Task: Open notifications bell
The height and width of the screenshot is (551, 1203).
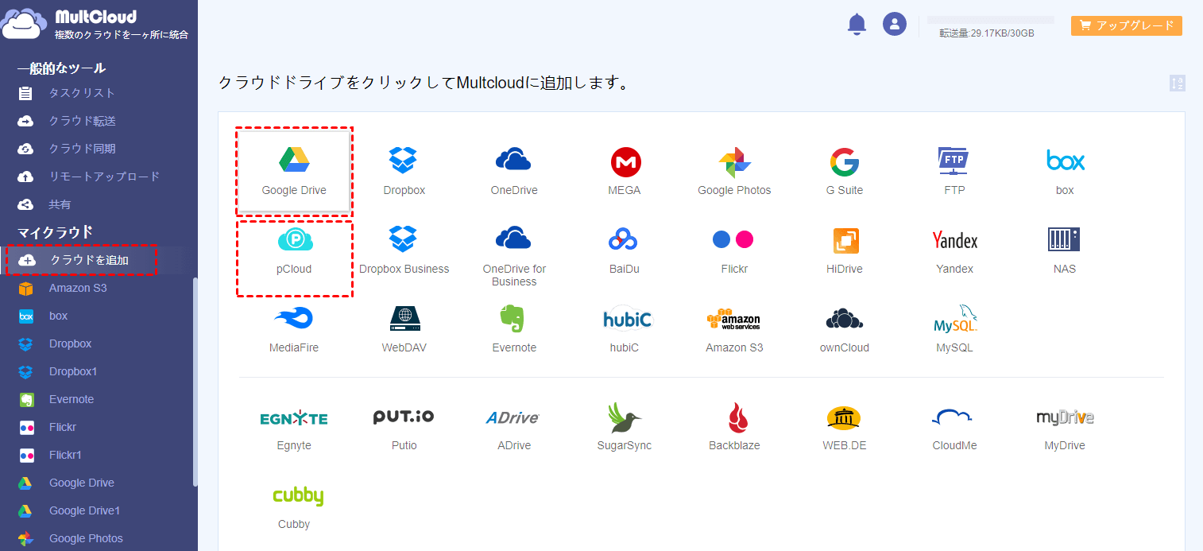Action: pyautogui.click(x=857, y=25)
